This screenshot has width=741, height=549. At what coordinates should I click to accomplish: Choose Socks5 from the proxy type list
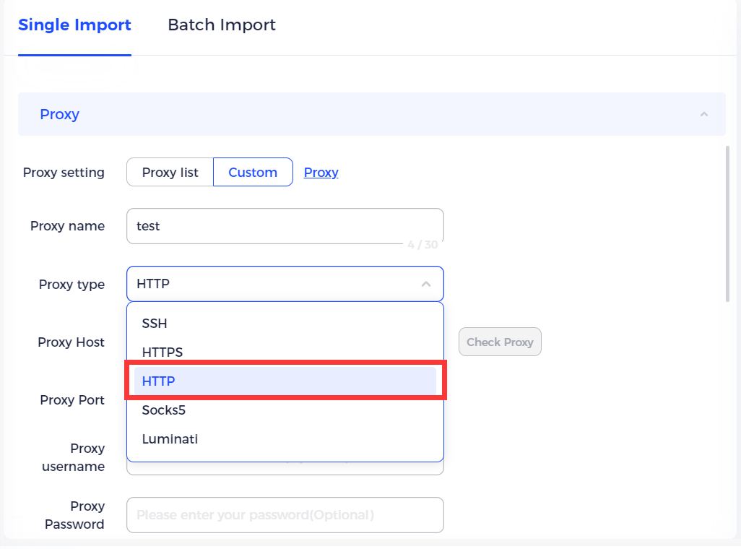click(x=285, y=410)
